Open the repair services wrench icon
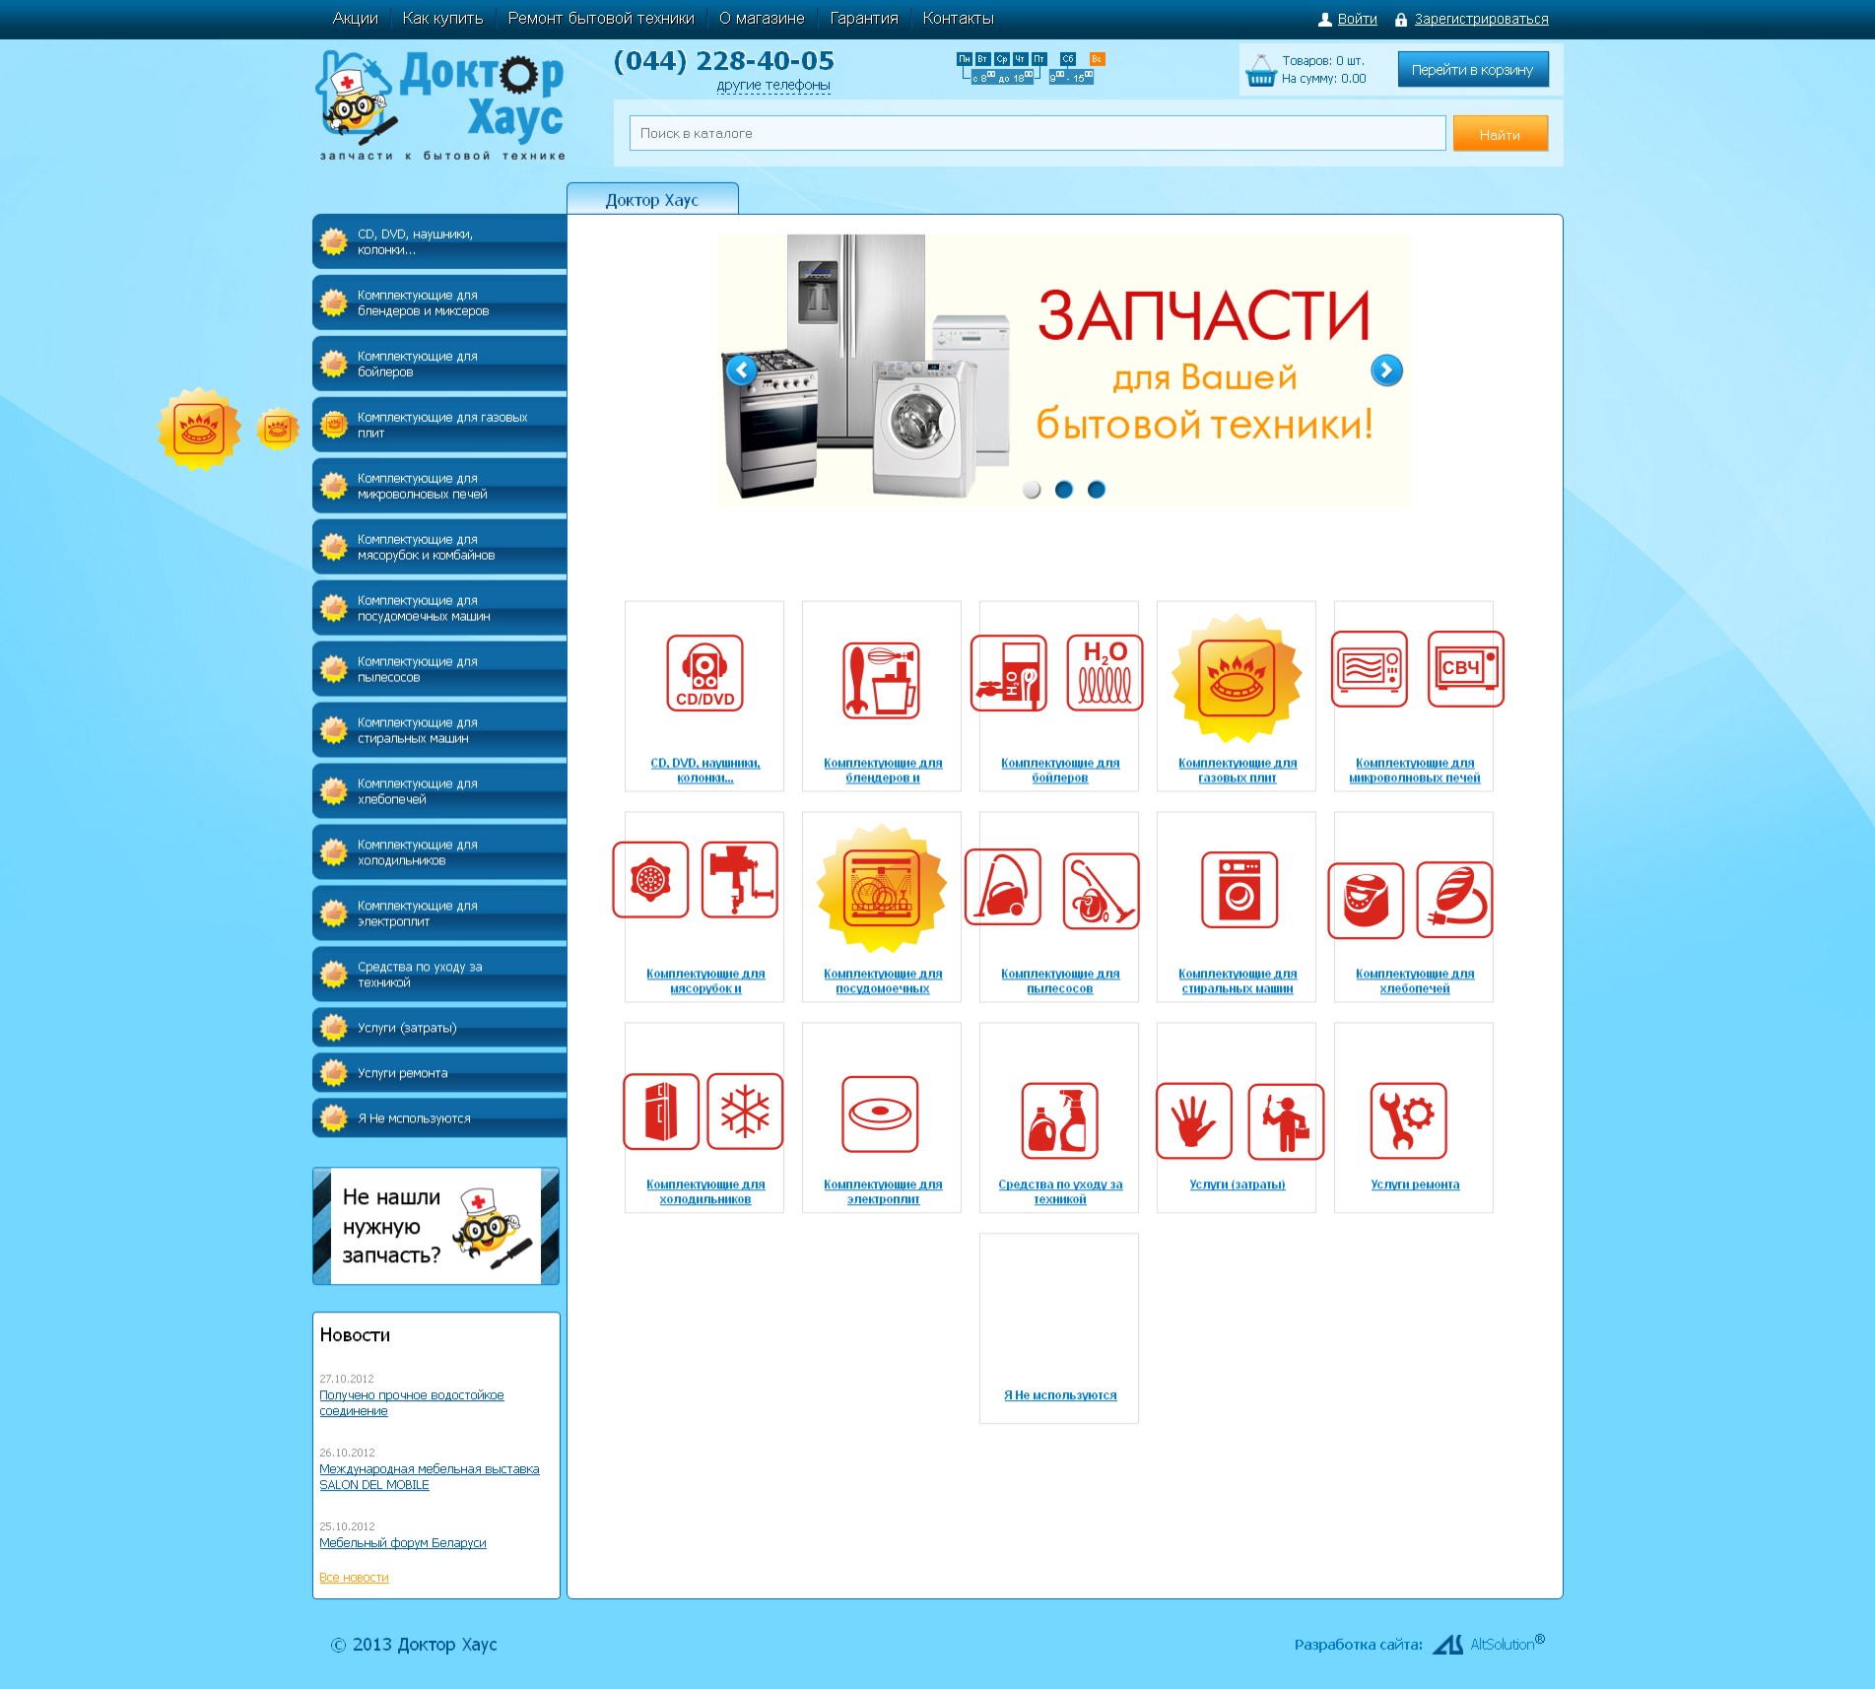Image resolution: width=1875 pixels, height=1689 pixels. (1408, 1120)
